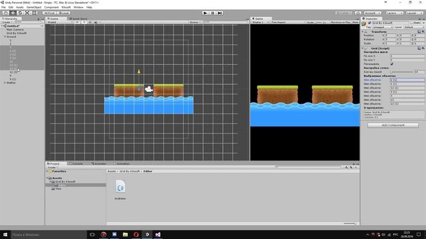Screen dimensions: 426x239
Task: Collapse the Transform component foldout
Action: [x=363, y=32]
